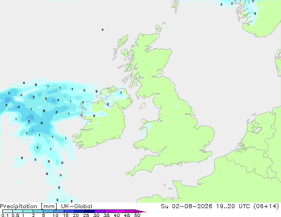Click the 0.1–0.5 mm legend color swatch
This screenshot has width=281, height=217.
tap(8, 211)
